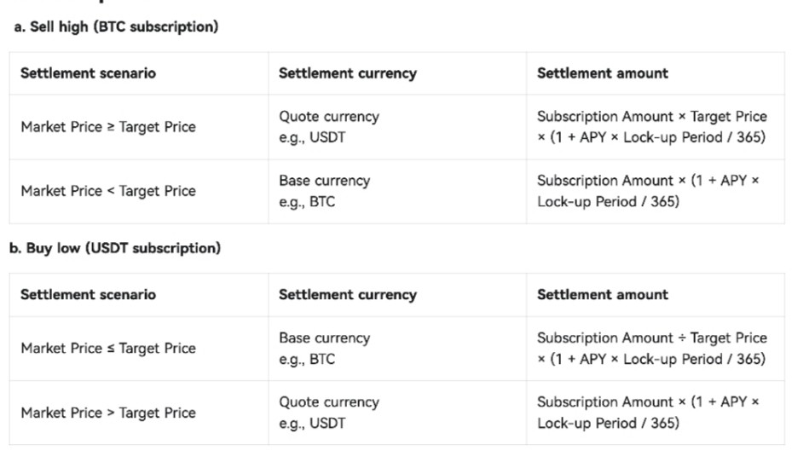Image resolution: width=792 pixels, height=456 pixels.
Task: Click Buy low formula for Market Price > Target
Action: coord(647,413)
